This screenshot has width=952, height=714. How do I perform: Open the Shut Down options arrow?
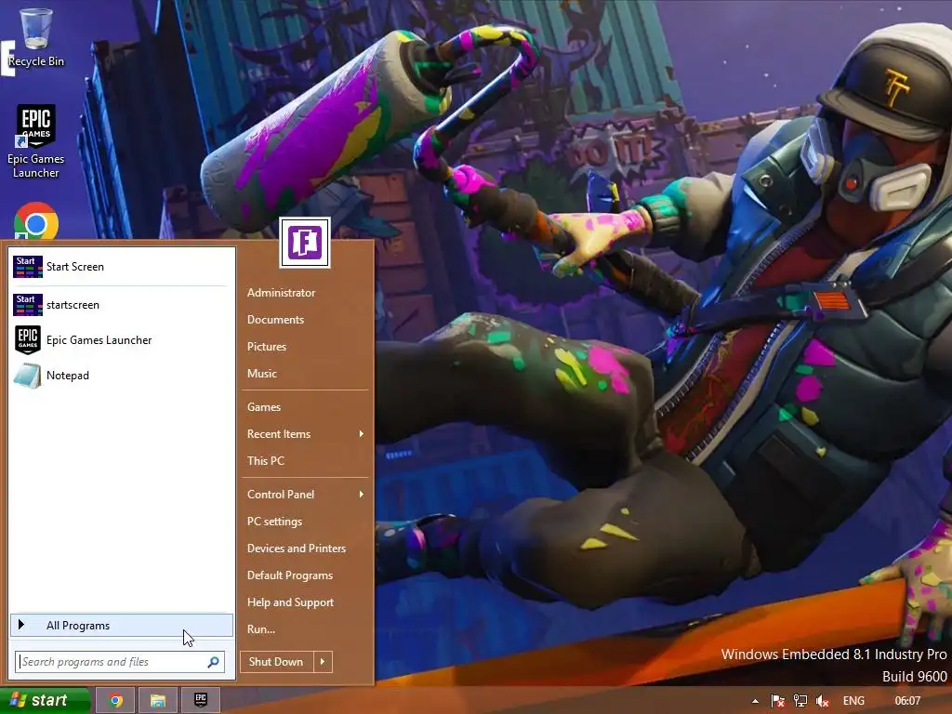(323, 662)
